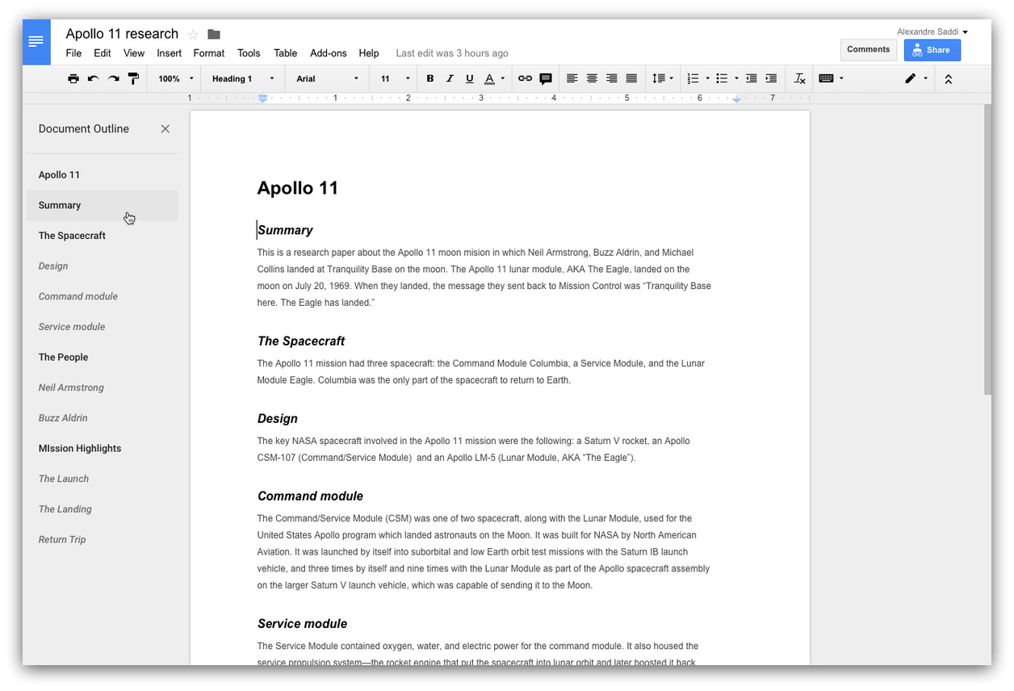
Task: Insert a link into the document
Action: coord(525,78)
